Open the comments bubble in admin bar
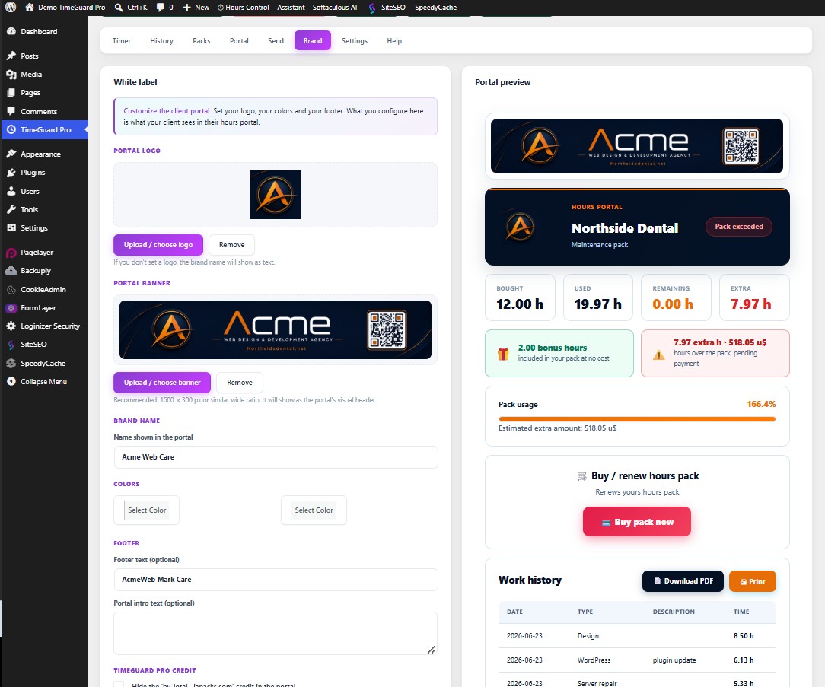Viewport: 825px width, 687px height. pyautogui.click(x=160, y=8)
